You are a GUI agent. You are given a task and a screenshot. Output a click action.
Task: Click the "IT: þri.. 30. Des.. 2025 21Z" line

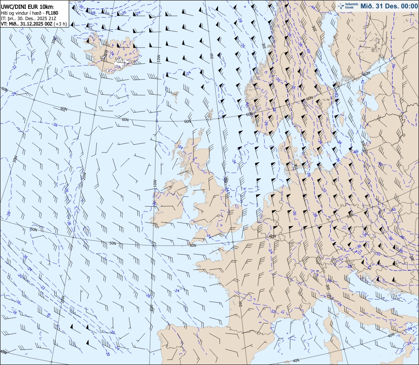(28, 18)
